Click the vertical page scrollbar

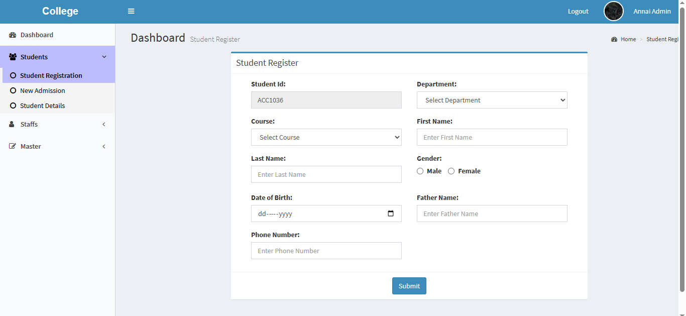pyautogui.click(x=681, y=151)
